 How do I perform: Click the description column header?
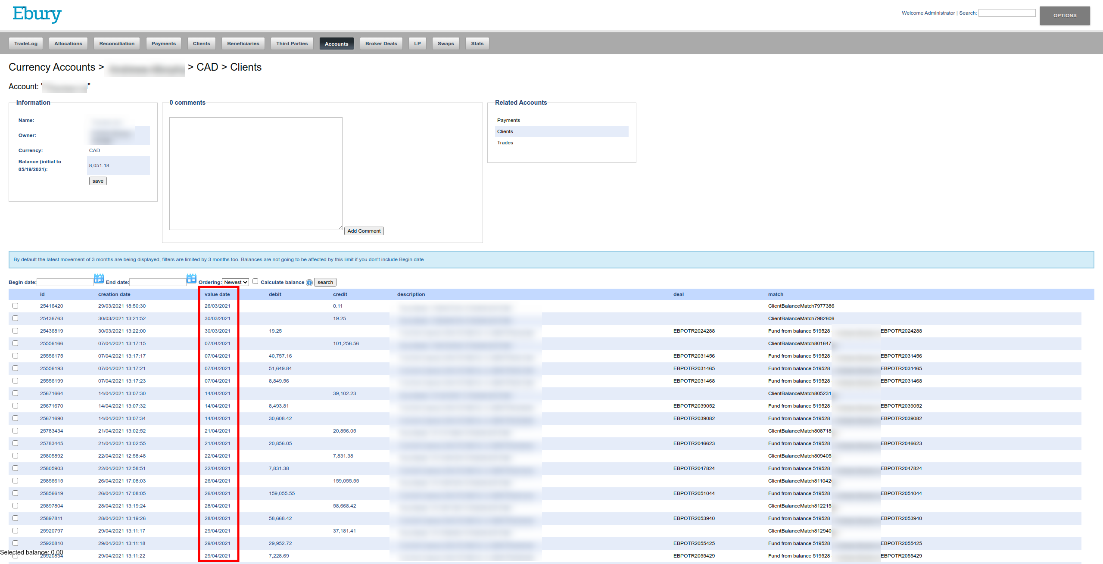click(411, 294)
